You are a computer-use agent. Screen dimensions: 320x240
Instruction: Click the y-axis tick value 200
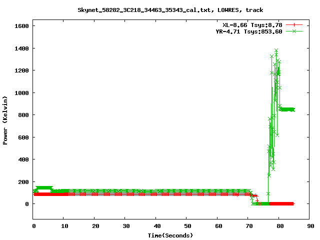(x=23, y=182)
